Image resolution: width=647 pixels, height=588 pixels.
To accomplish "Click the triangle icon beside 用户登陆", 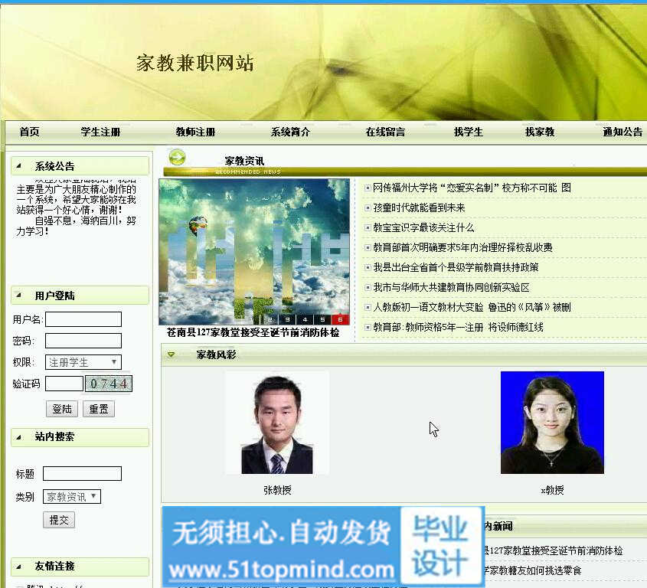I will point(18,295).
